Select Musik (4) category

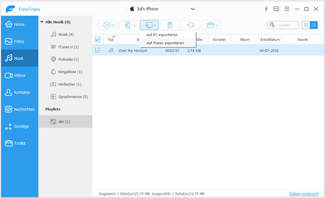(66, 35)
